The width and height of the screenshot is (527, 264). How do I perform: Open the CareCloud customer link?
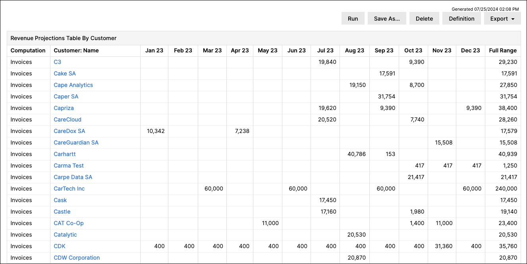[68, 119]
